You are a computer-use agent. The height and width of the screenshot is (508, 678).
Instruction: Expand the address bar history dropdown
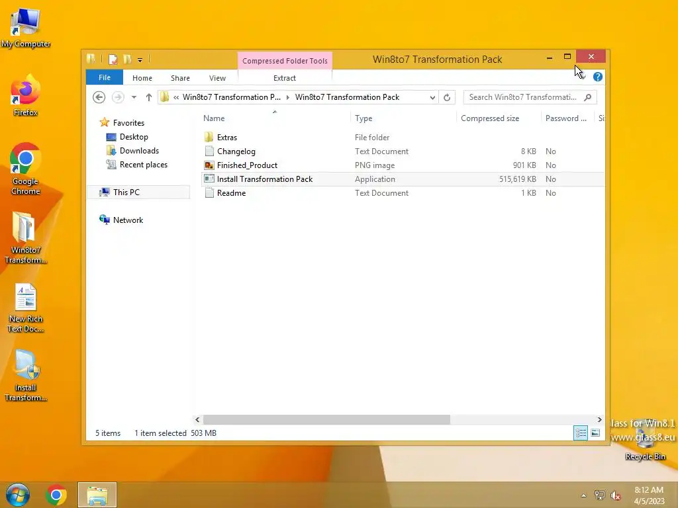[x=432, y=98]
